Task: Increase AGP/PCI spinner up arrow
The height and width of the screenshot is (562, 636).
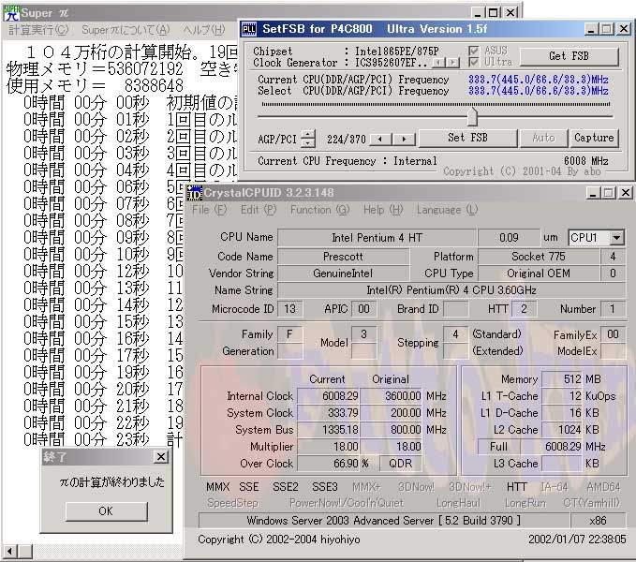Action: tap(308, 134)
